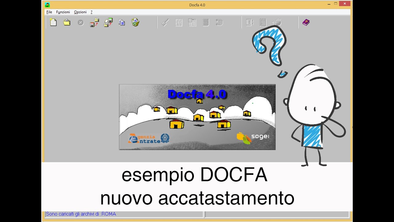Click the green recycle bin delete icon
The height and width of the screenshot is (222, 394).
click(x=135, y=23)
